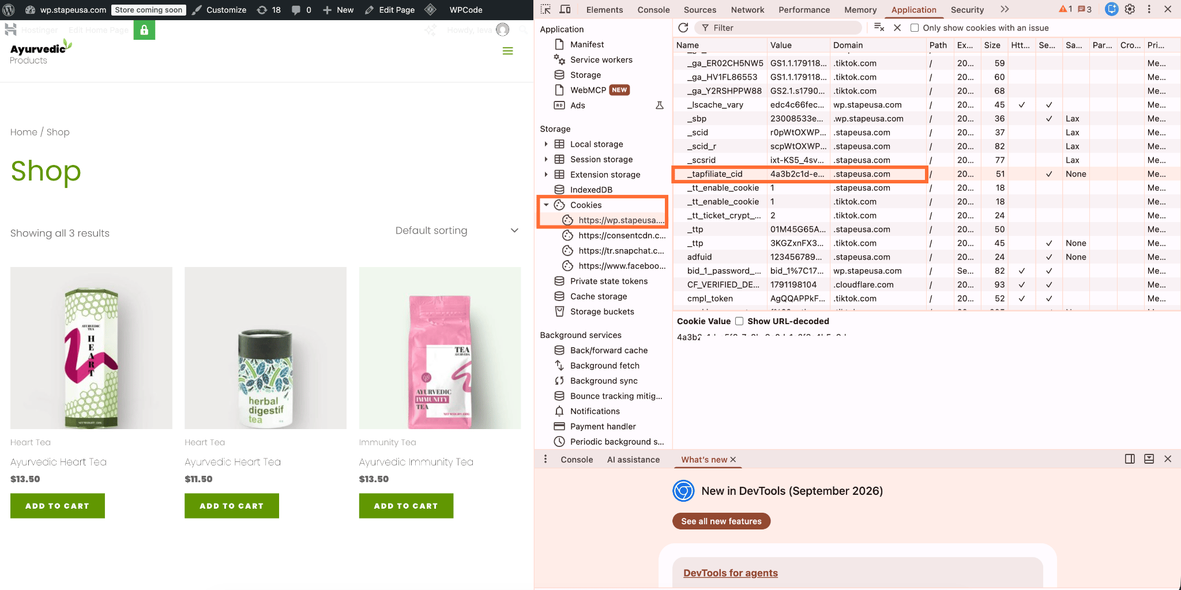Click the WordPress logo in admin bar
Screen dimensions: 1181x590
coord(9,10)
